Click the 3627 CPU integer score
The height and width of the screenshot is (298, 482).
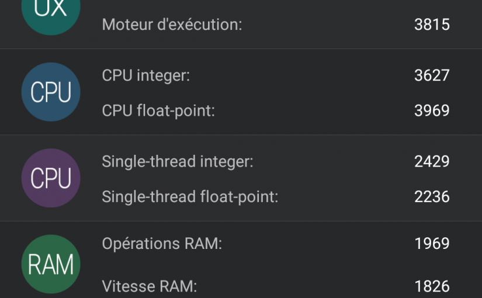[432, 75]
